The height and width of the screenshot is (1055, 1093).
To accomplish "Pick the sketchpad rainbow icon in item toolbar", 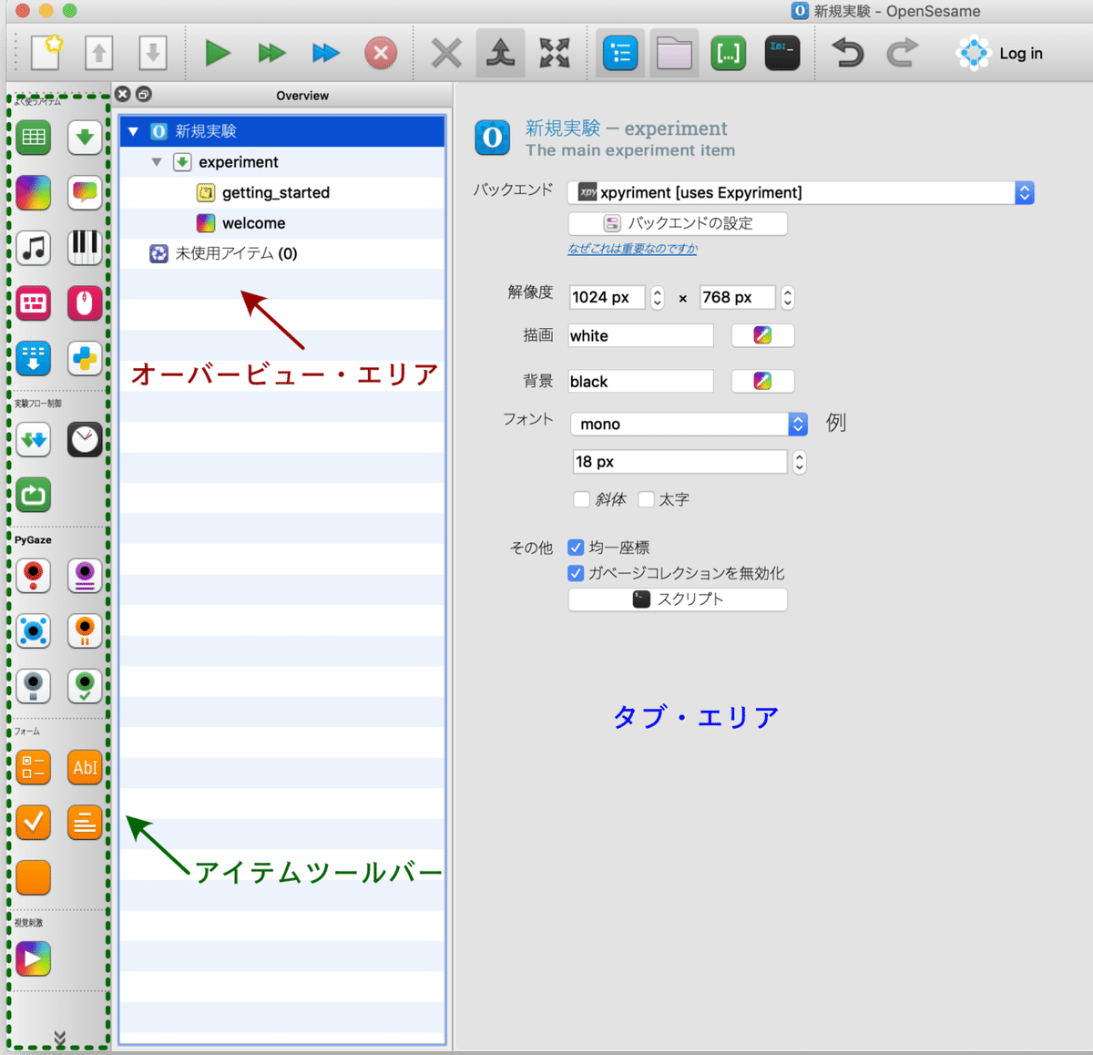I will pos(34,193).
